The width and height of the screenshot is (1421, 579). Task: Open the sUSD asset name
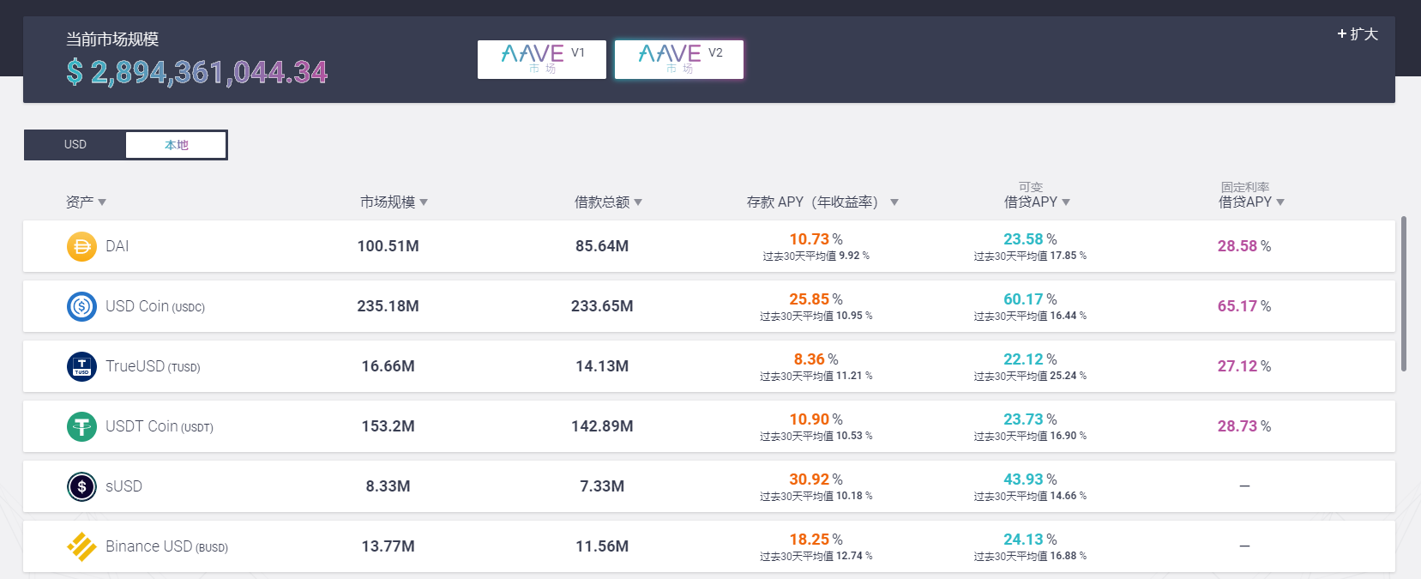click(x=124, y=486)
